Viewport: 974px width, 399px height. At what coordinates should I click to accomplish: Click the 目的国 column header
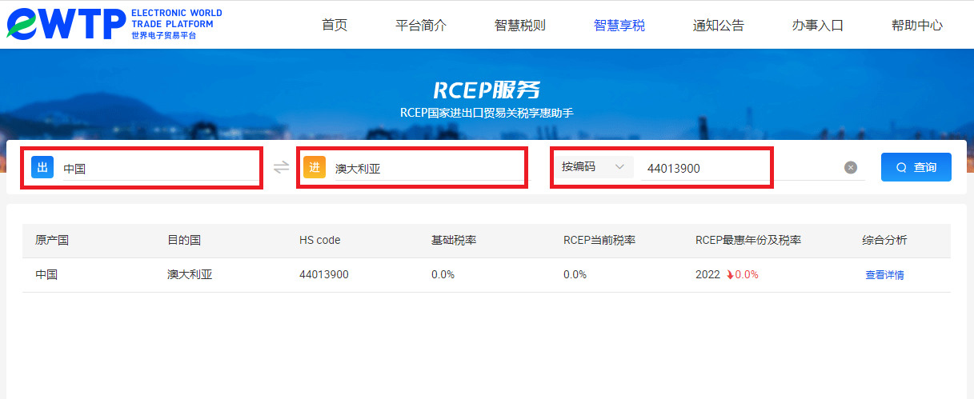pyautogui.click(x=184, y=241)
